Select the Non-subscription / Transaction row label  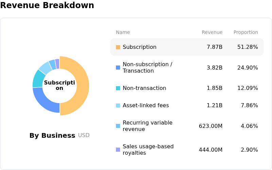147,68
